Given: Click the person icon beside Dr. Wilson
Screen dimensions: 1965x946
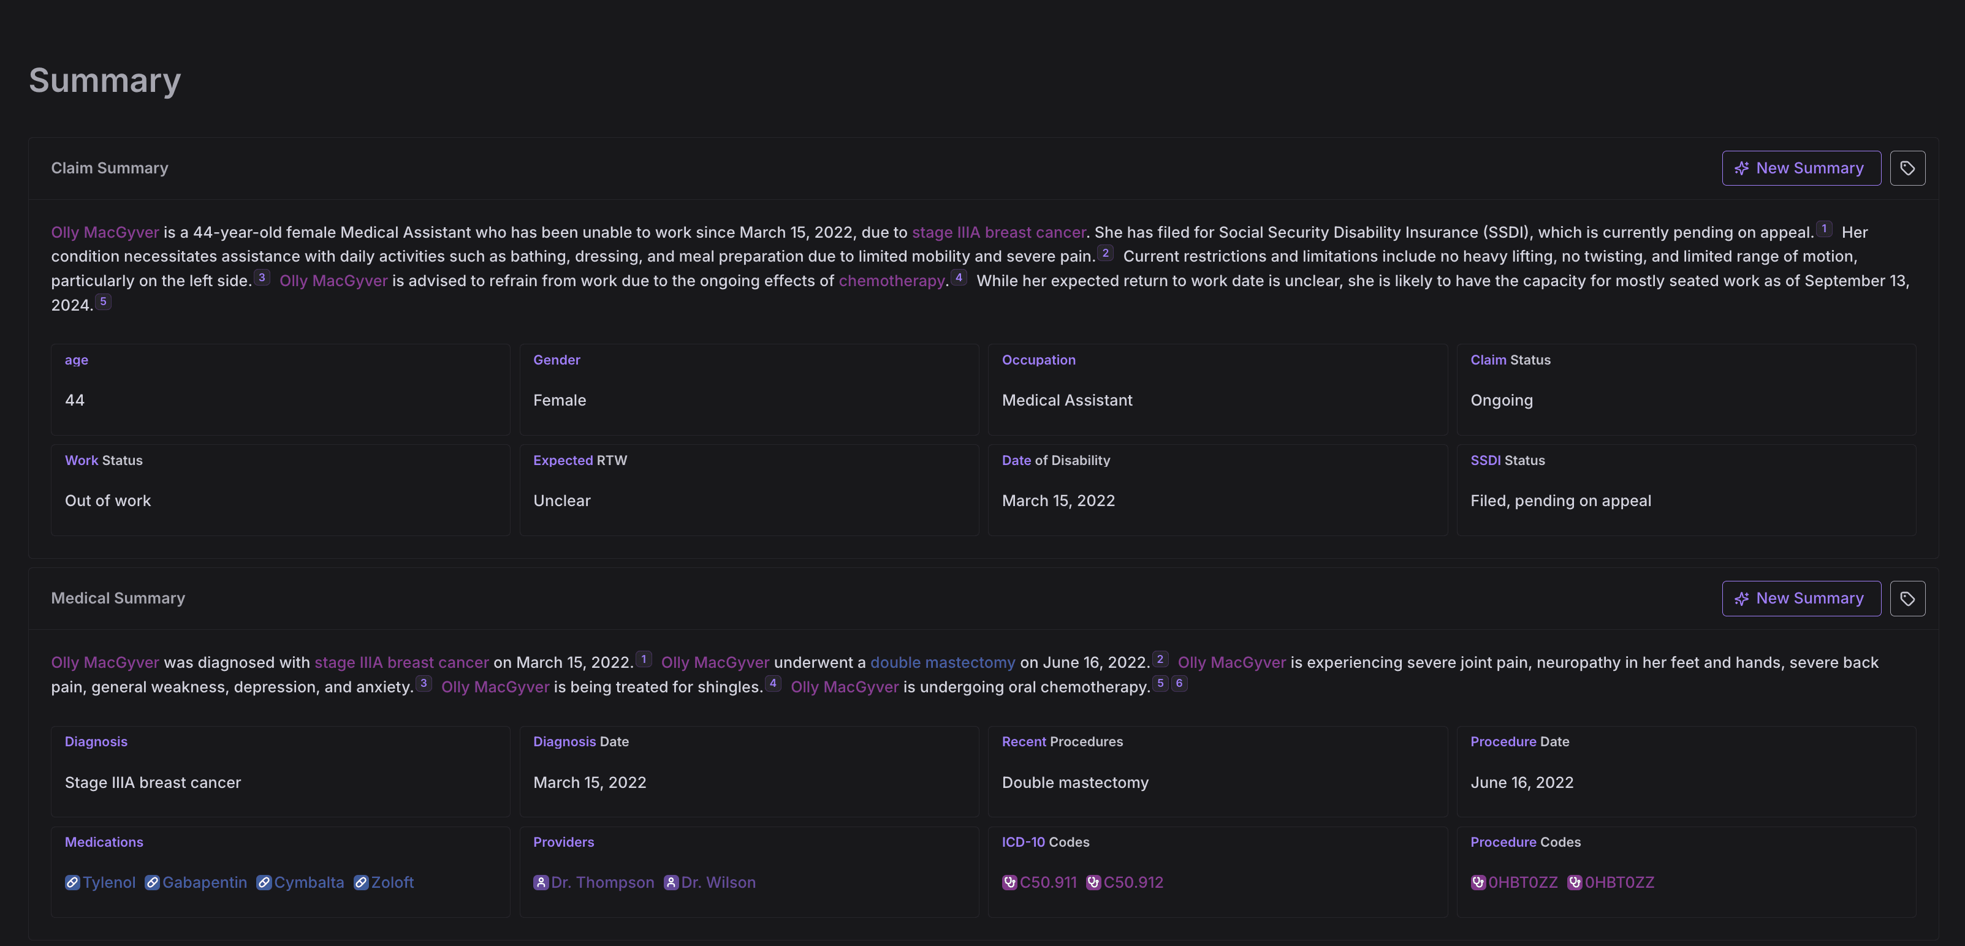Looking at the screenshot, I should [x=671, y=883].
